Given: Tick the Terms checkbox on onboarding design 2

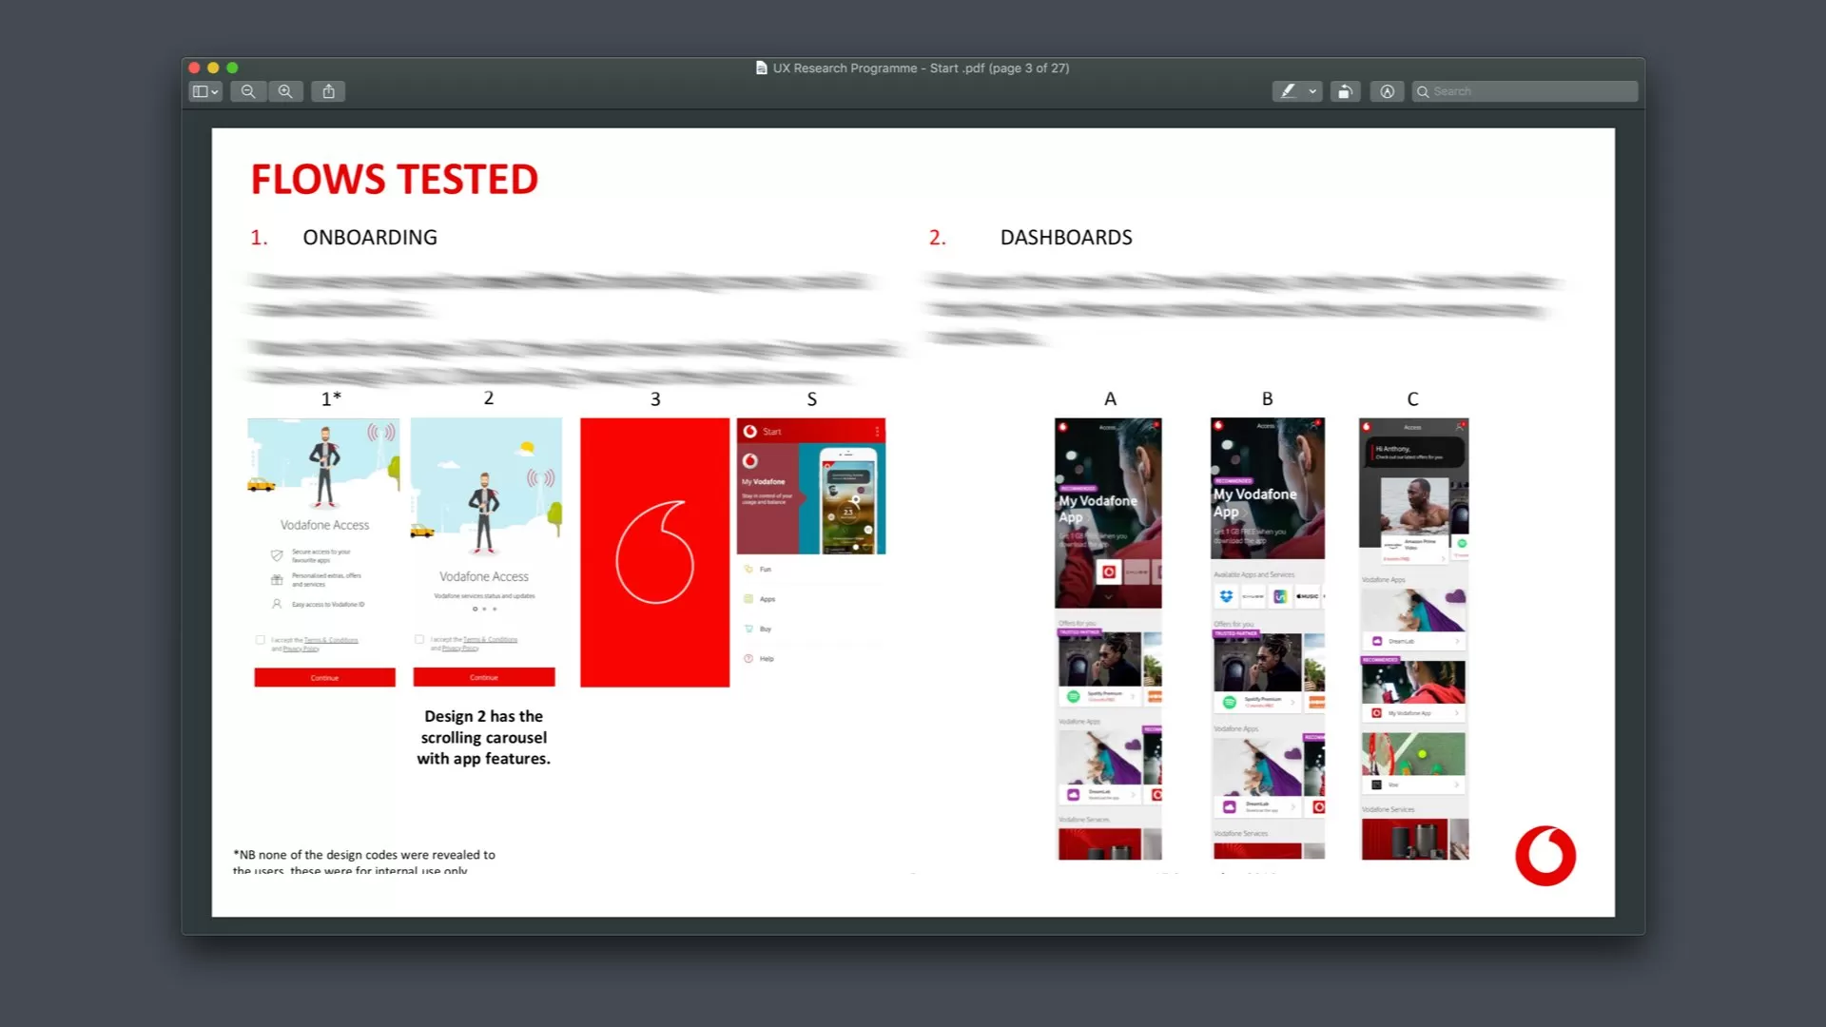Looking at the screenshot, I should point(419,639).
